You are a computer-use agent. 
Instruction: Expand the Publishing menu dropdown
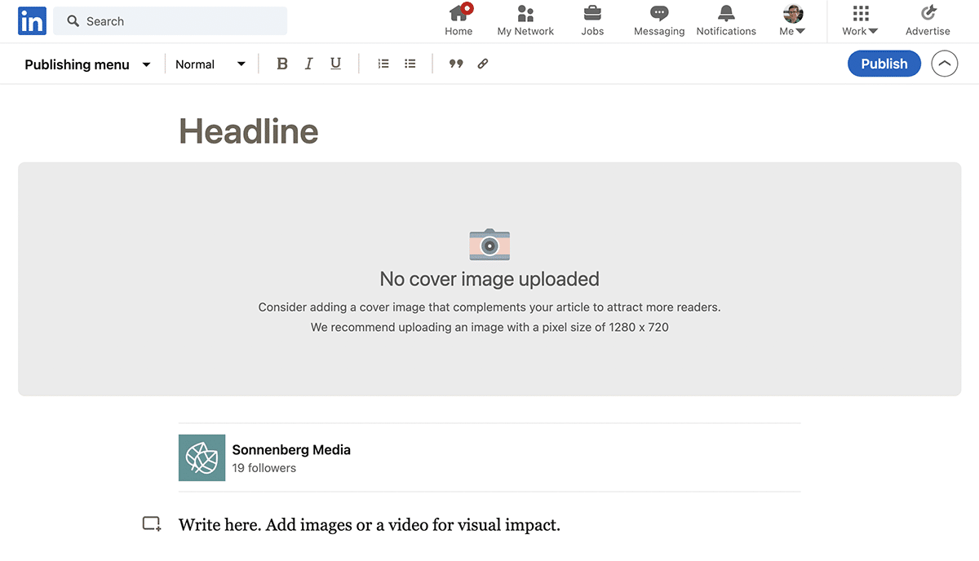pos(88,64)
